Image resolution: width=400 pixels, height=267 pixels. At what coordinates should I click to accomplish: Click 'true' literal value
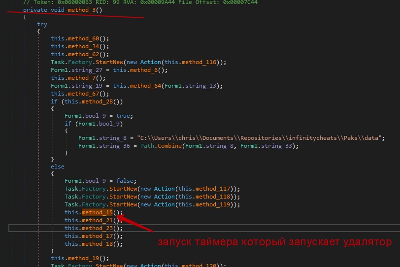coord(123,116)
